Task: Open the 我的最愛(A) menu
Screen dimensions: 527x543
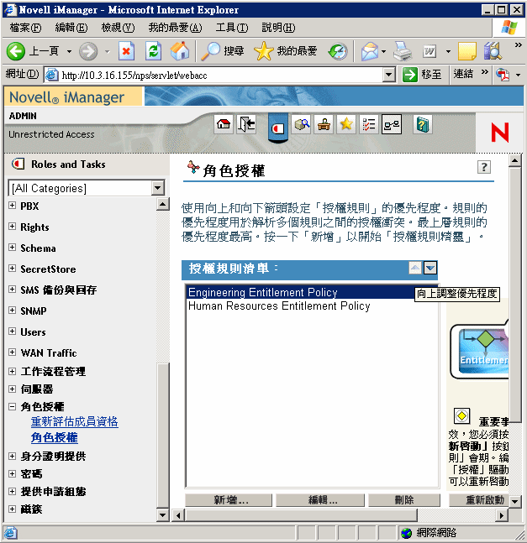Action: pos(175,28)
